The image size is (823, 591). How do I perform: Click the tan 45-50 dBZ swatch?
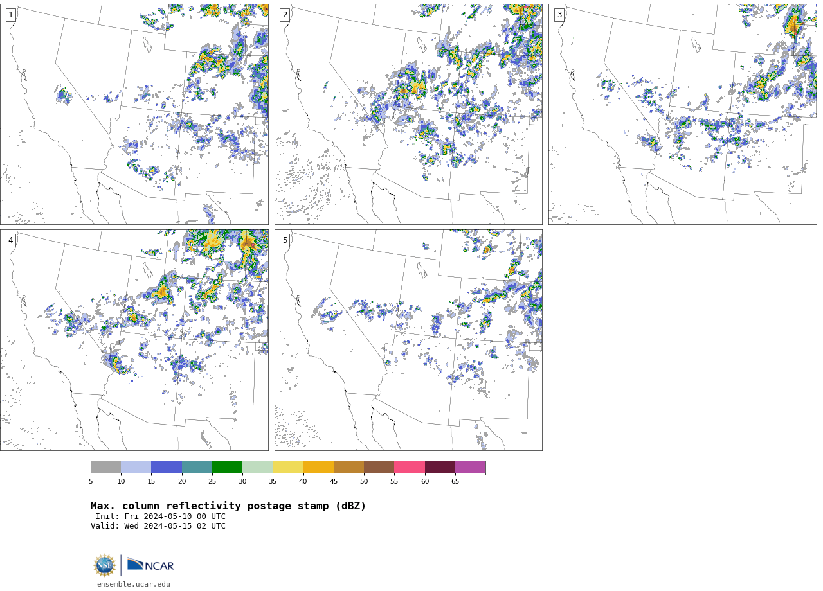click(348, 467)
